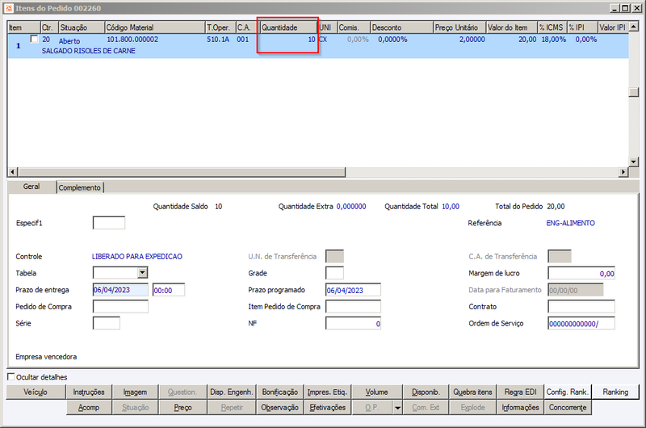
Task: Open the Ranking button
Action: click(x=615, y=392)
